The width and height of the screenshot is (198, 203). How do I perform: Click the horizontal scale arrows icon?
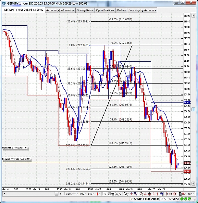click(170, 194)
